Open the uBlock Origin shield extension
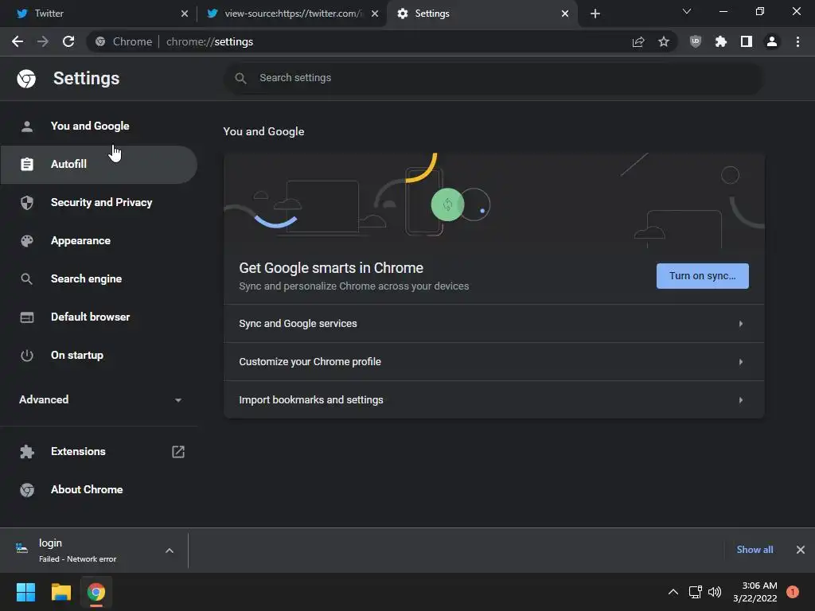 [696, 41]
